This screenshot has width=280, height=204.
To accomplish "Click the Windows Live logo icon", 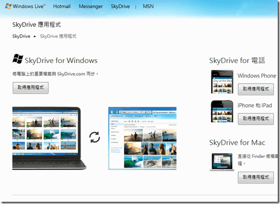I will (x=8, y=6).
